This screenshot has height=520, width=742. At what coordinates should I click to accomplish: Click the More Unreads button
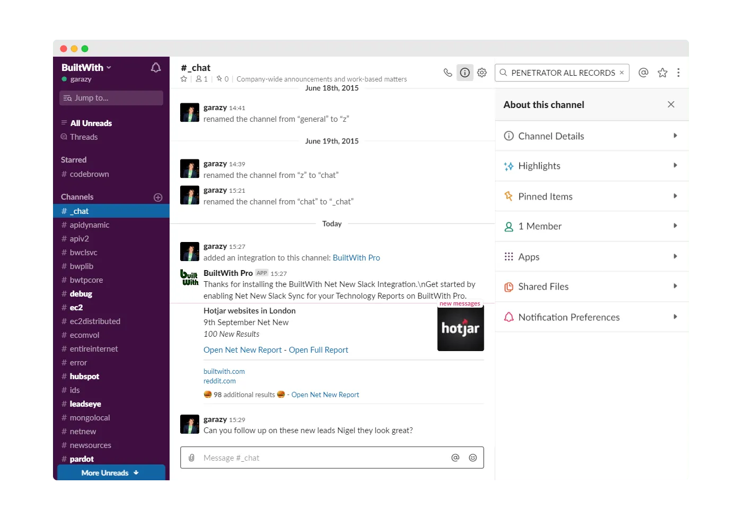pyautogui.click(x=111, y=473)
